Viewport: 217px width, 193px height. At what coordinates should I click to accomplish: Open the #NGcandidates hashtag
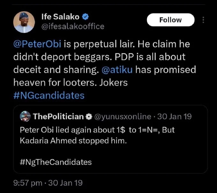[x=49, y=95]
